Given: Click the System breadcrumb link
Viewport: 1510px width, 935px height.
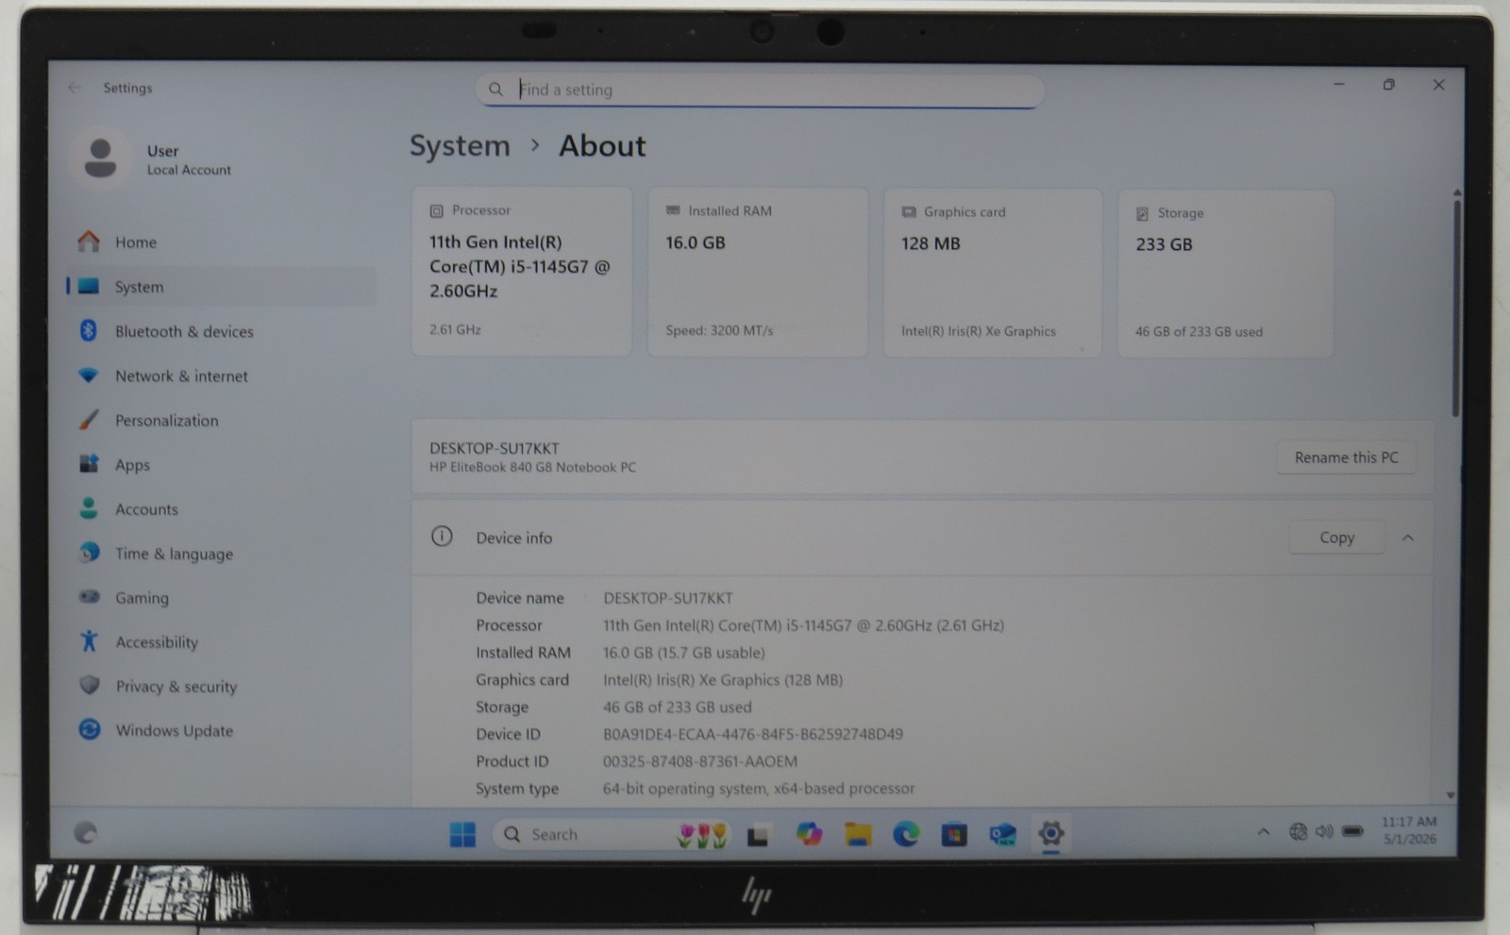Looking at the screenshot, I should pyautogui.click(x=460, y=146).
